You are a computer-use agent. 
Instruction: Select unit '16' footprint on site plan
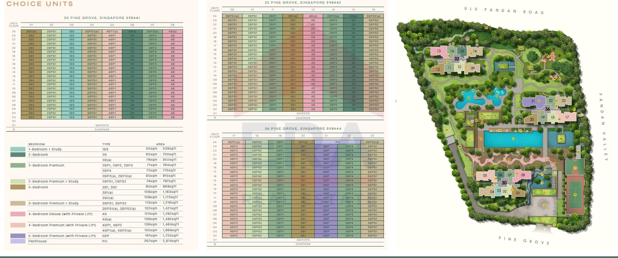(x=475, y=51)
